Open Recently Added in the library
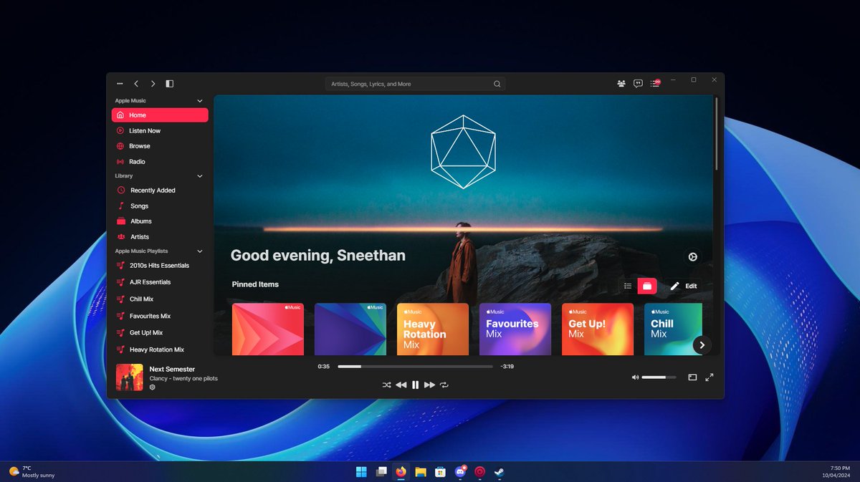This screenshot has height=482, width=860. 160,191
